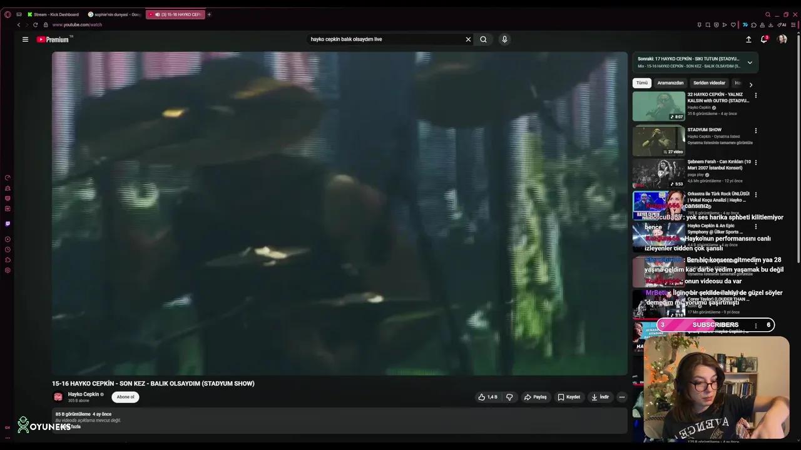Switch to sophie'nin dunyasi Google tab
This screenshot has height=450, width=801.
[115, 14]
